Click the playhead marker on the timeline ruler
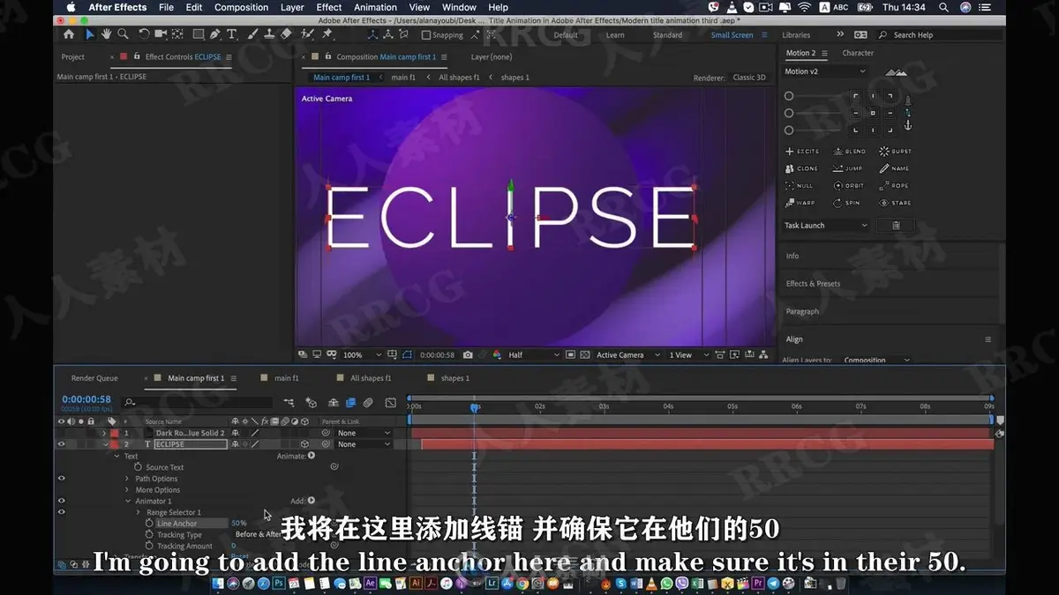The width and height of the screenshot is (1059, 595). pyautogui.click(x=474, y=407)
